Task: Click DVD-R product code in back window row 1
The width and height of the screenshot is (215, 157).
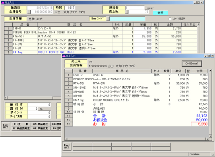Action: (17, 29)
